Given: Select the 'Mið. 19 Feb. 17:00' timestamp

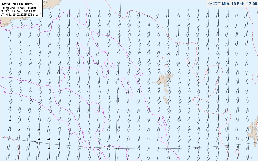Looking at the screenshot, I should click(239, 4).
